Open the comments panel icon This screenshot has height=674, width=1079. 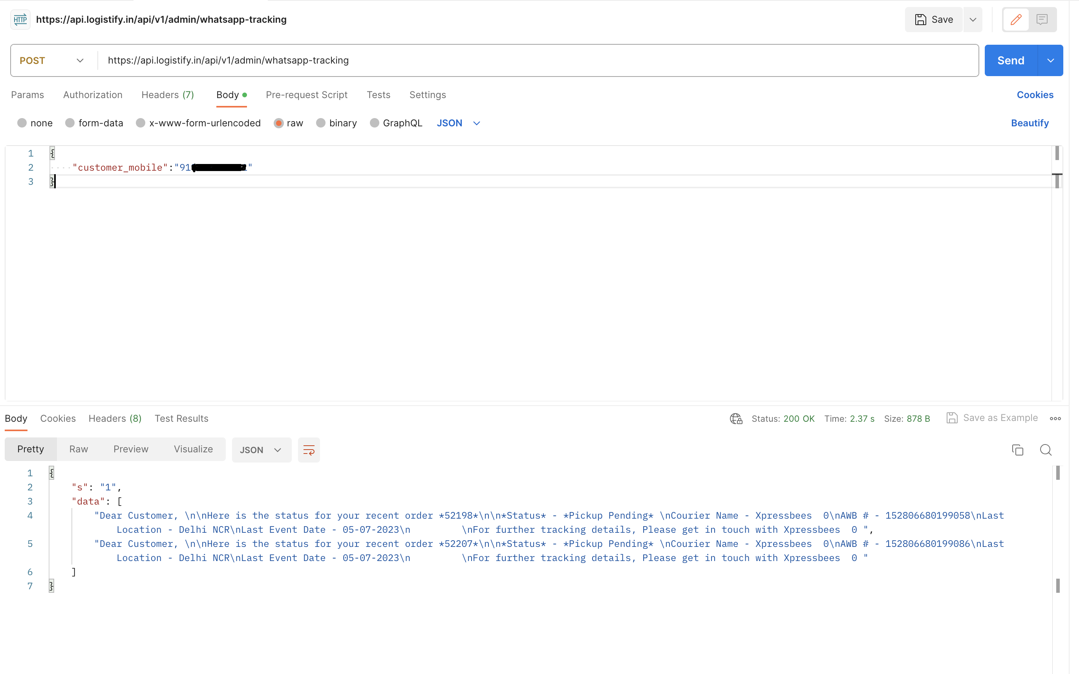pyautogui.click(x=1042, y=20)
